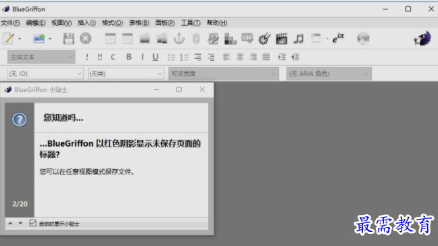Maximize the BlueGriffon 小贴士 dialog
438x246 pixels.
click(179, 89)
